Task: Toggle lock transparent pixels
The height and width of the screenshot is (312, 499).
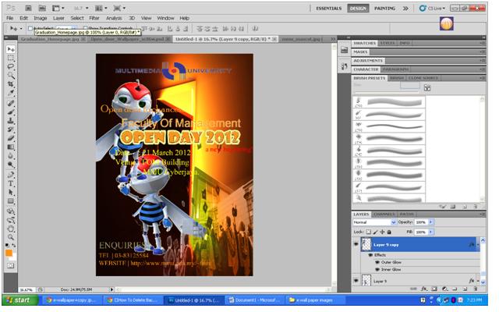Action: tap(368, 232)
